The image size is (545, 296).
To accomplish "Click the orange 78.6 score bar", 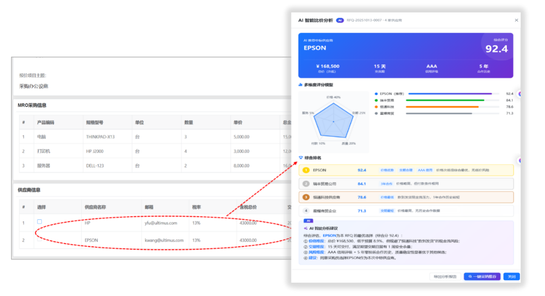I will coord(443,107).
